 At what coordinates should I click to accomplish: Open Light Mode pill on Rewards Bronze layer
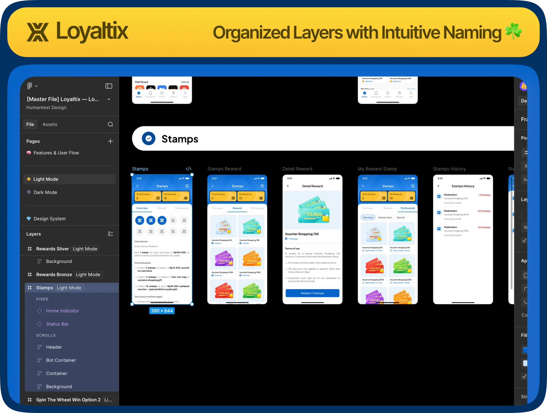click(x=88, y=275)
